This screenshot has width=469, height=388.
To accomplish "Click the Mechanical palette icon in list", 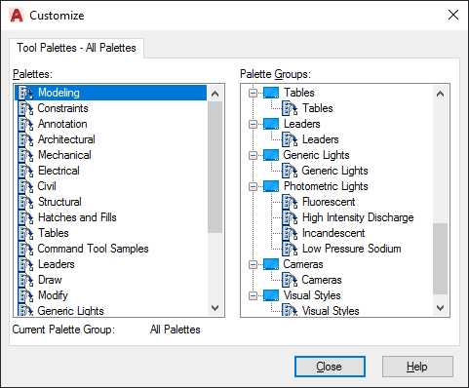I will tap(25, 155).
